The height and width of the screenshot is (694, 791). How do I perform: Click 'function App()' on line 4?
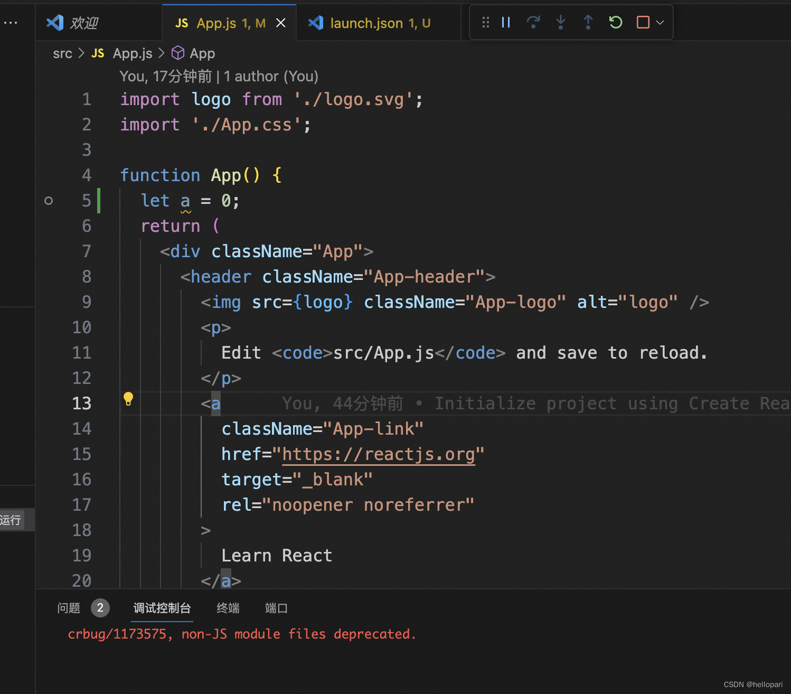click(190, 175)
